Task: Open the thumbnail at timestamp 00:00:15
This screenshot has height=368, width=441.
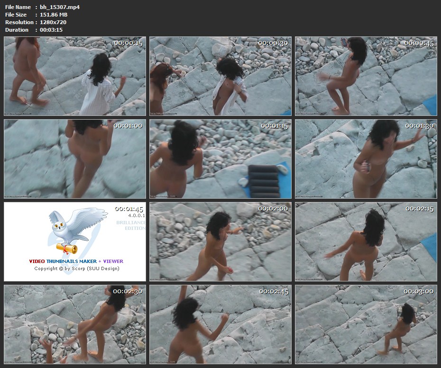Action: [75, 76]
